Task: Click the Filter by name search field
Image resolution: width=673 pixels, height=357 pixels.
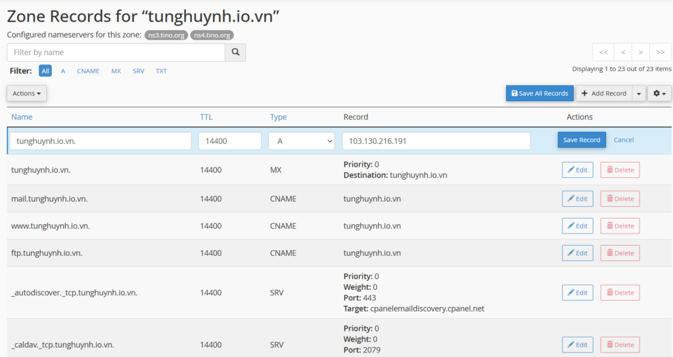Action: 116,52
